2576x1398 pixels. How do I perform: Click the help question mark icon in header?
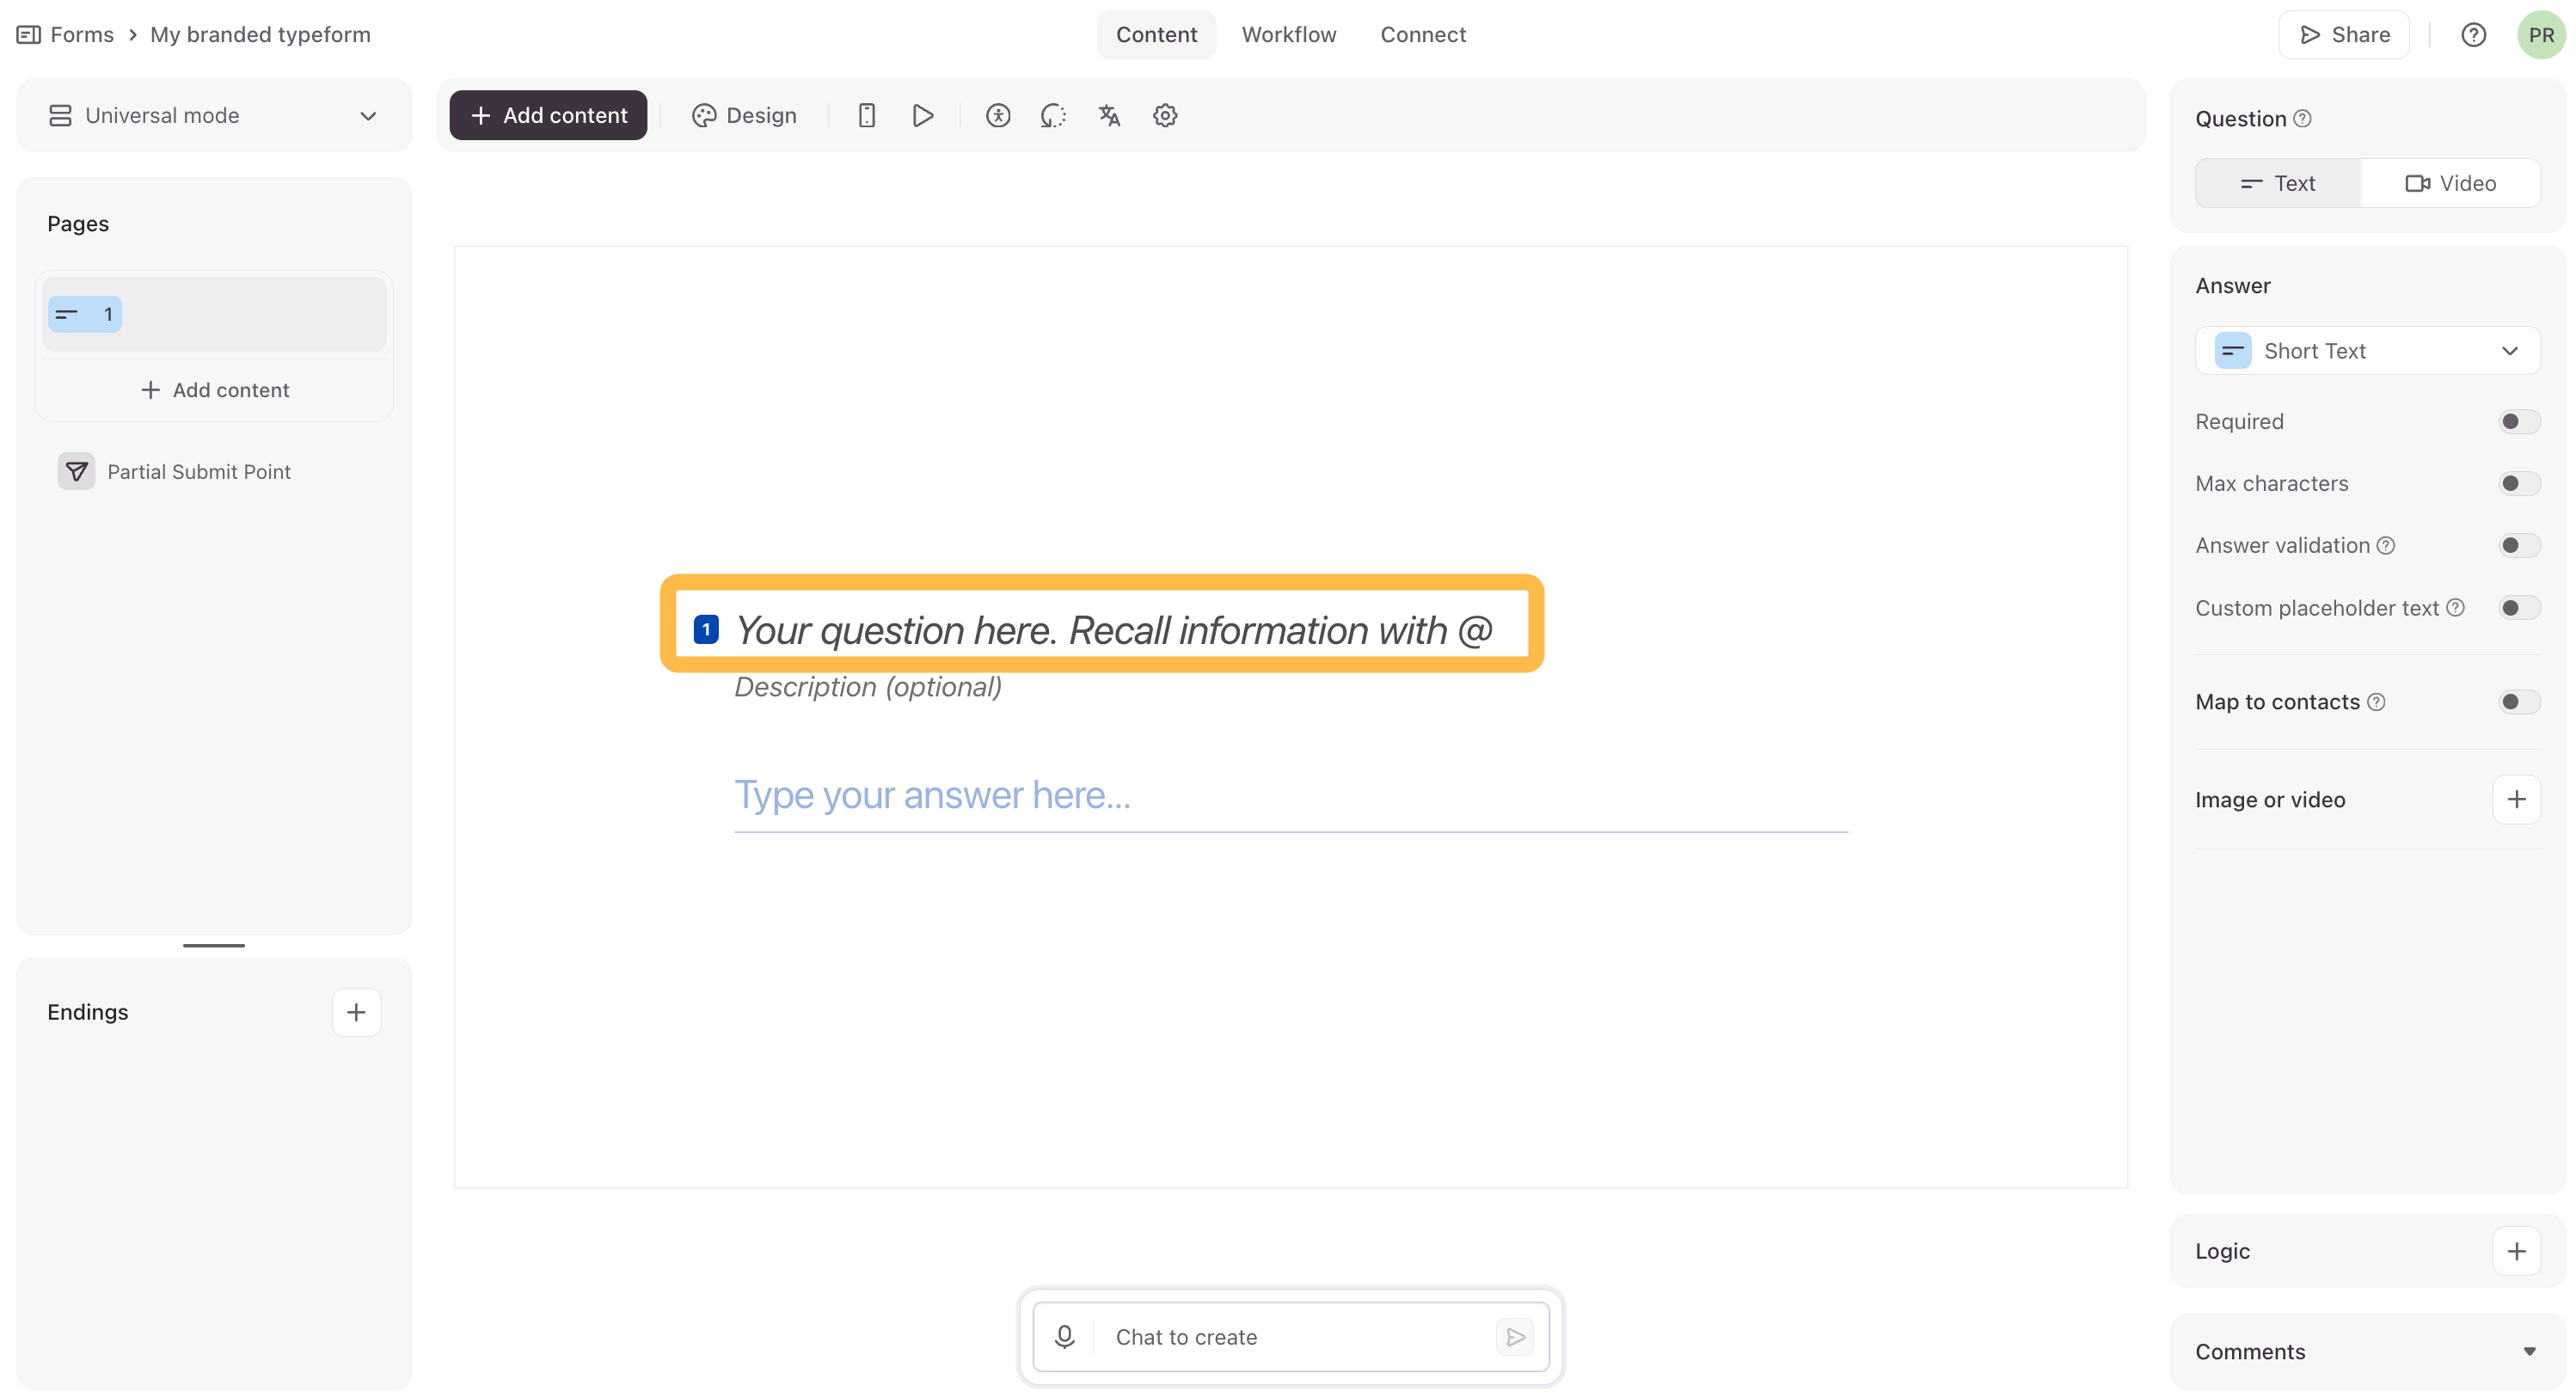click(2473, 35)
